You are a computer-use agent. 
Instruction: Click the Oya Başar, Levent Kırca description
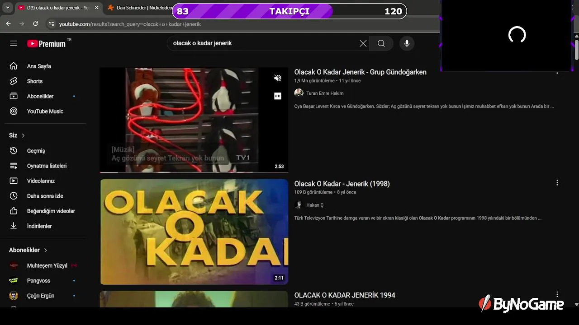[x=424, y=107]
